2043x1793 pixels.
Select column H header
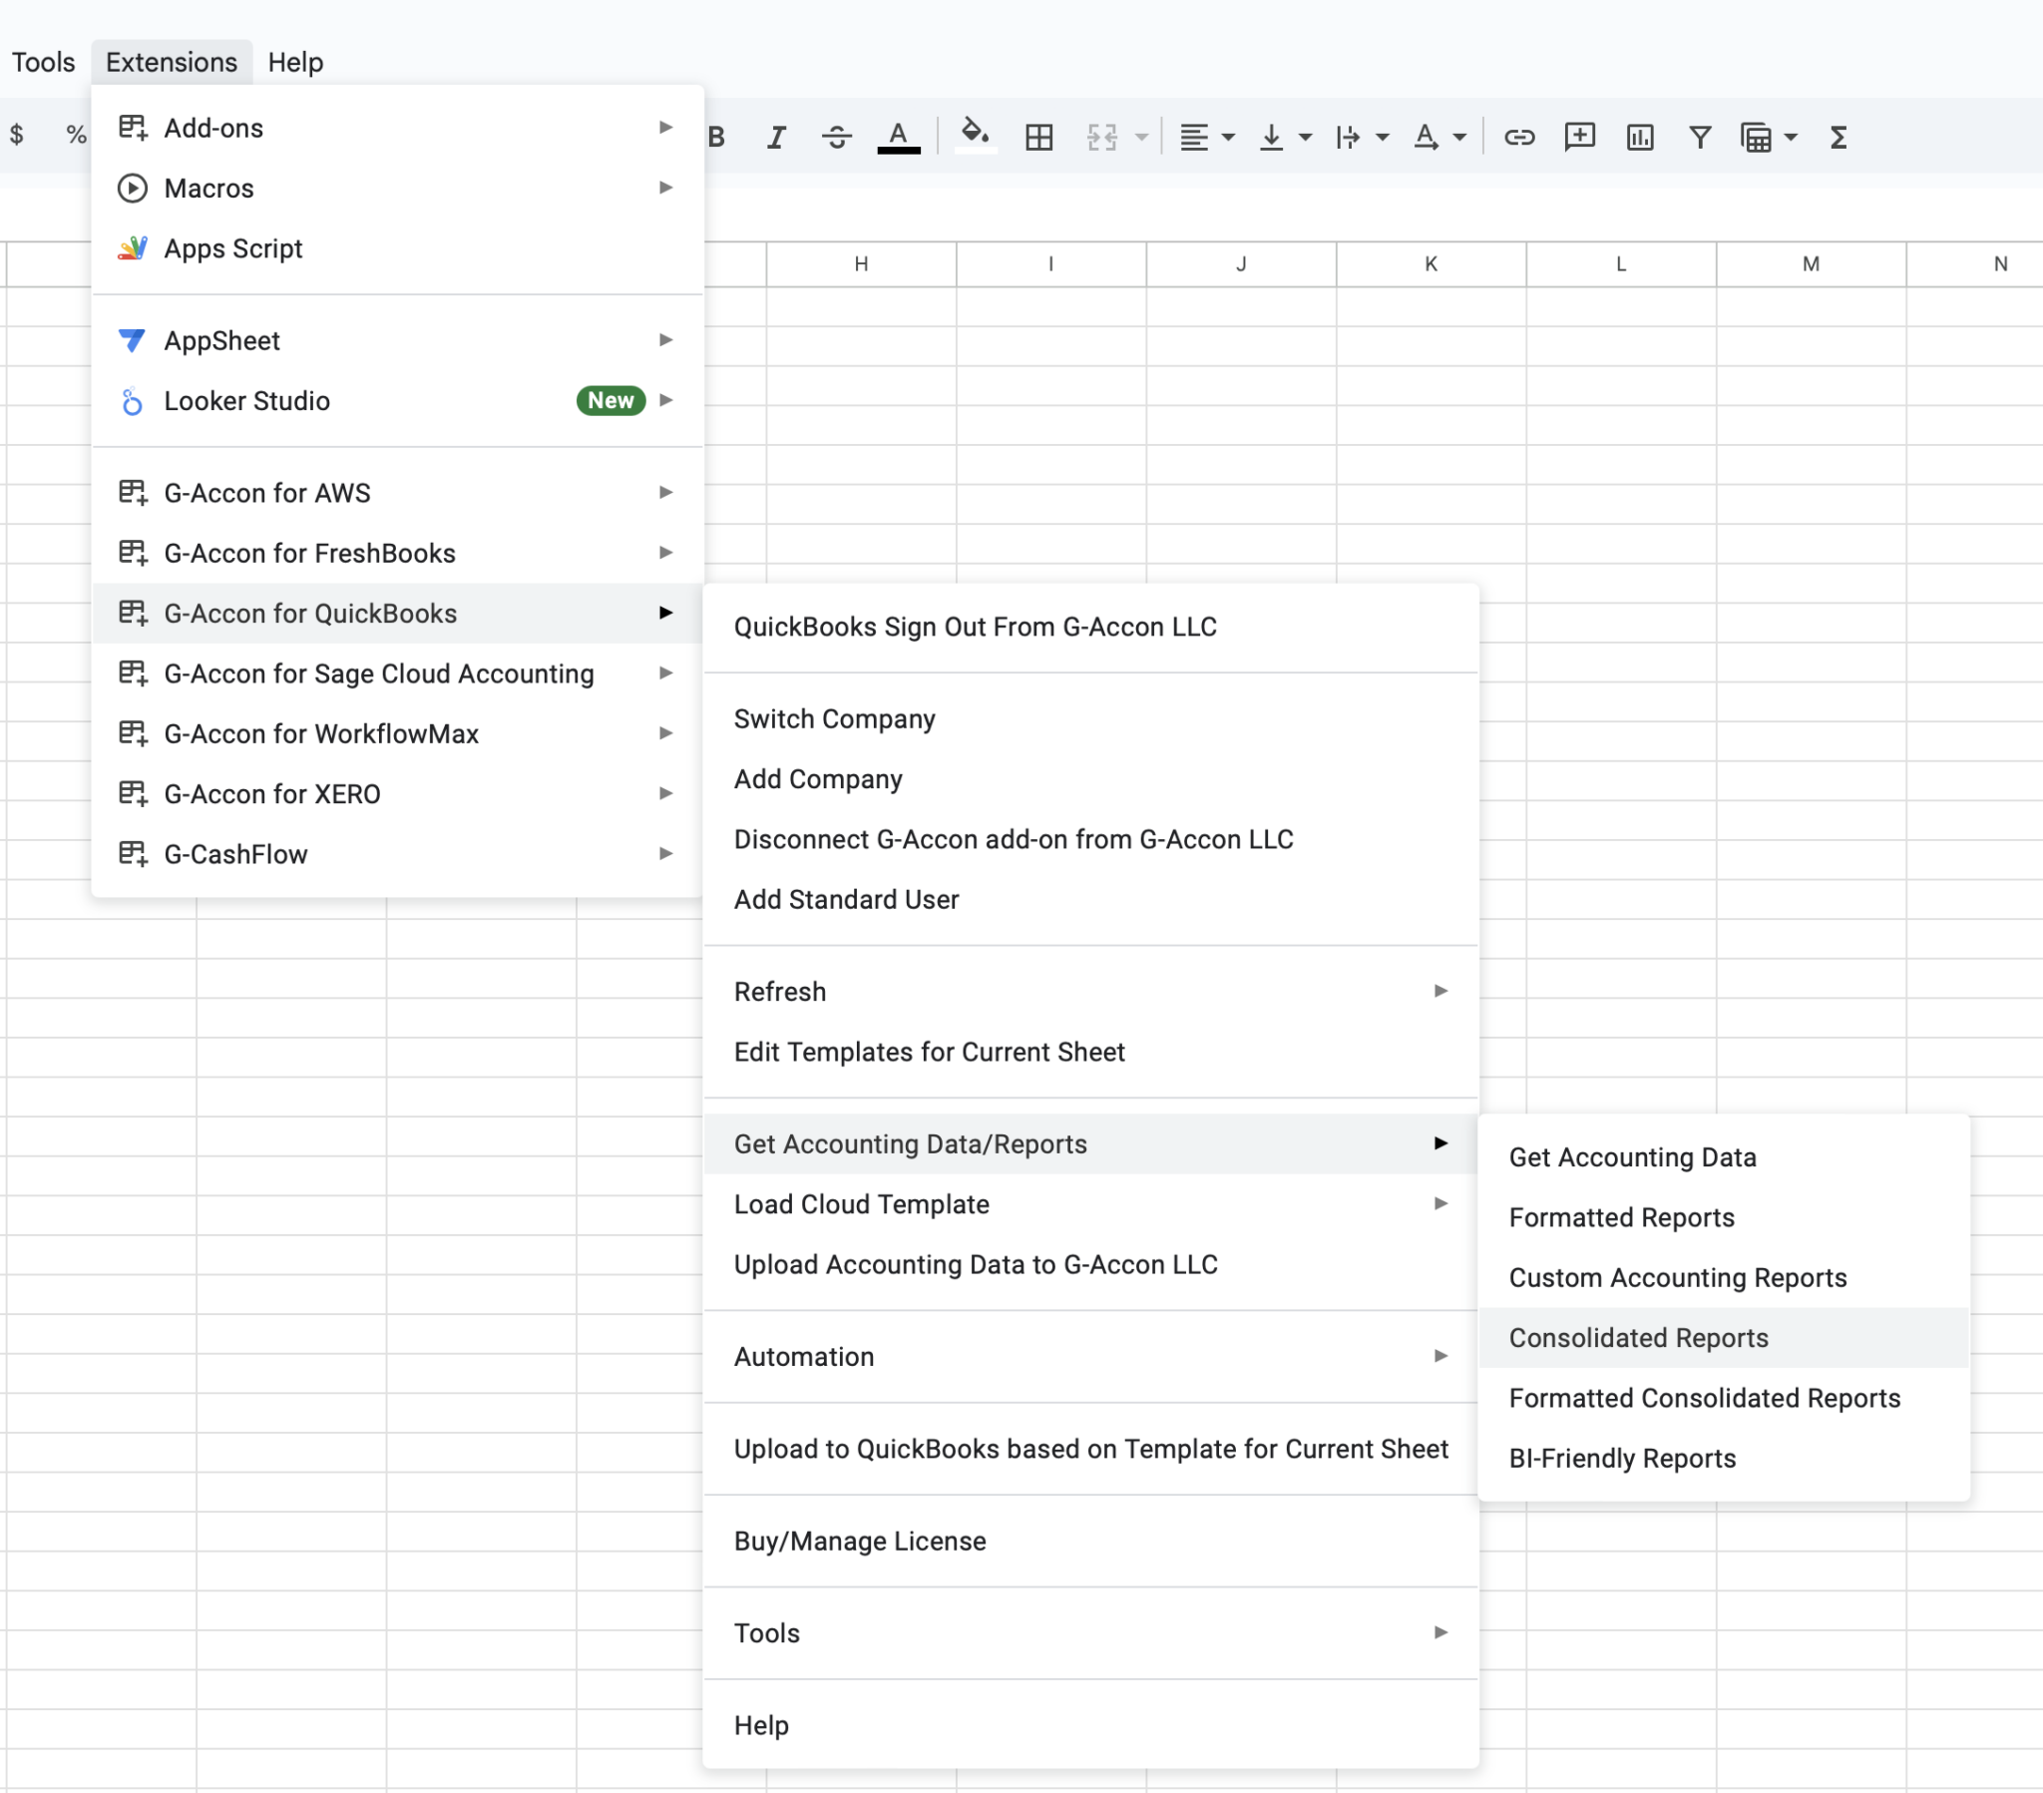862,264
